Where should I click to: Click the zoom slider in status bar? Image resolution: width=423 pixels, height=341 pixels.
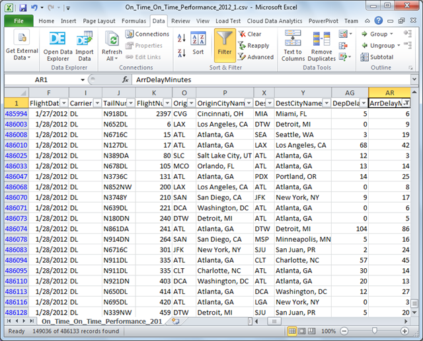pyautogui.click(x=375, y=330)
